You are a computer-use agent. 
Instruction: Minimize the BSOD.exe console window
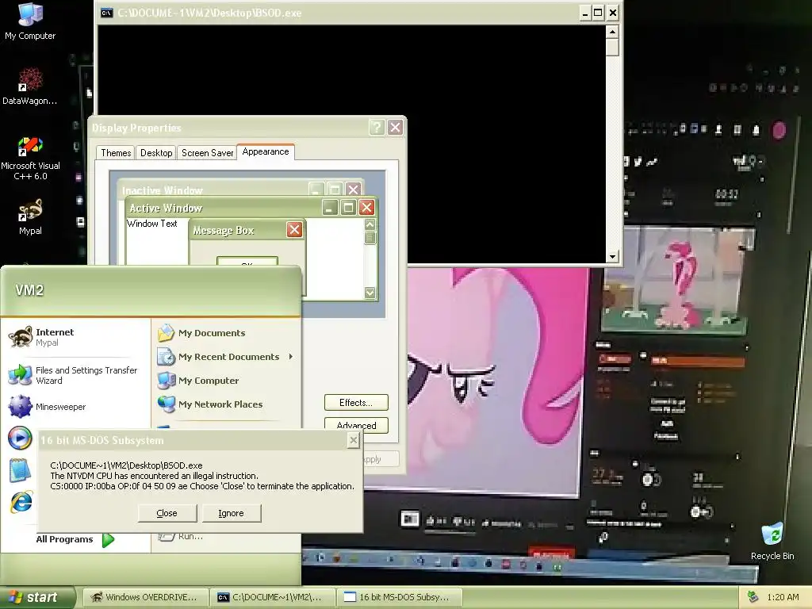coord(584,13)
